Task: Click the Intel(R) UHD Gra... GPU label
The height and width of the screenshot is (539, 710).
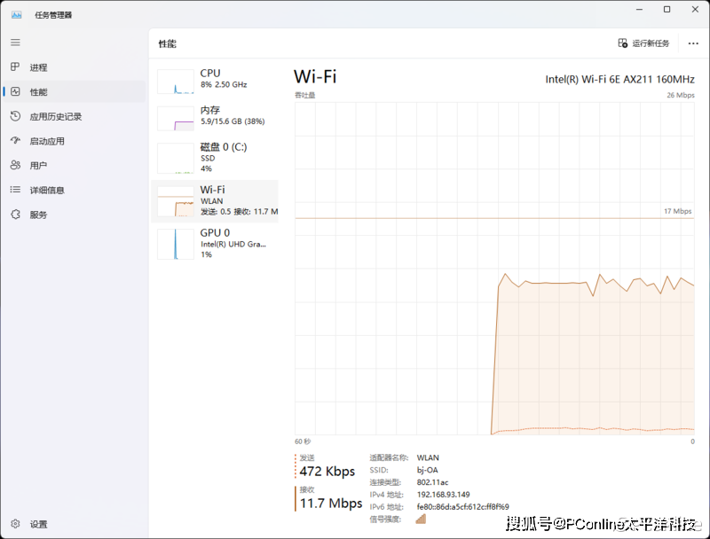Action: (233, 244)
